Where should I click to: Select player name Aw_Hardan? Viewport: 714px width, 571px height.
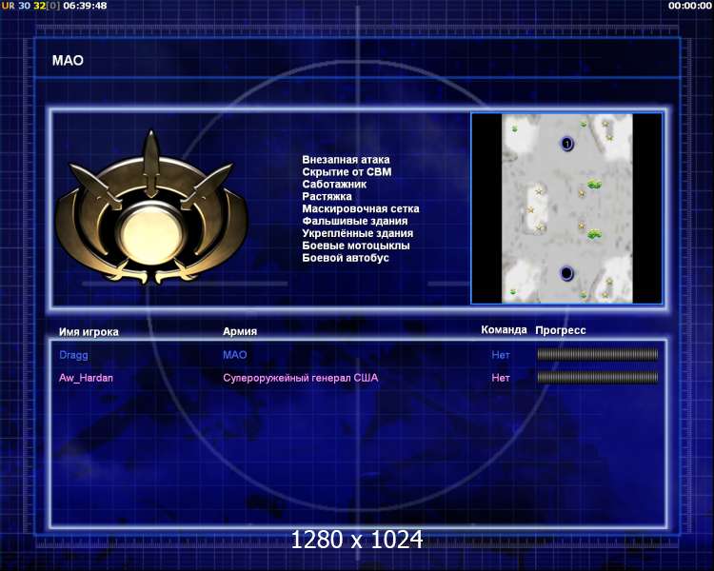pos(86,378)
